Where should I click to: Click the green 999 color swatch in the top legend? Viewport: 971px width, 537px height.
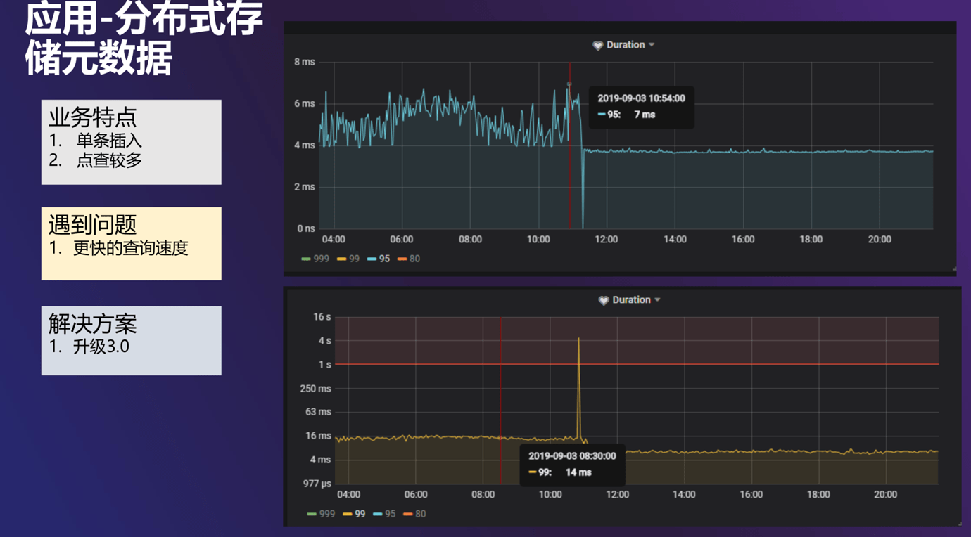306,259
